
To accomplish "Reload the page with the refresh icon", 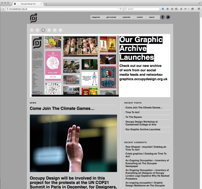I will coord(120,9).
